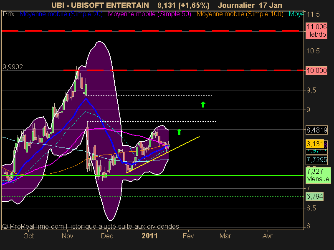Screen dimensions: 334x250
Task: Select the red 10,000 price label
Action: pos(316,70)
